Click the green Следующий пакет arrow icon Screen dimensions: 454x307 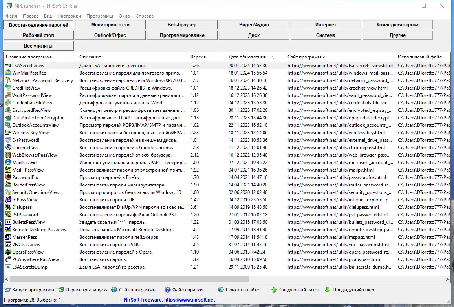(x=274, y=290)
